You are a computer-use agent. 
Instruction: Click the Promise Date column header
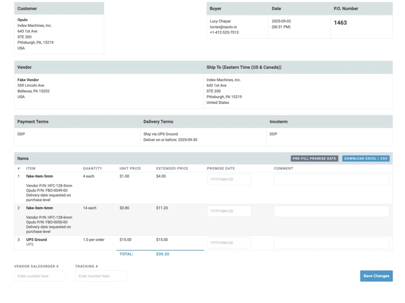pos(221,168)
